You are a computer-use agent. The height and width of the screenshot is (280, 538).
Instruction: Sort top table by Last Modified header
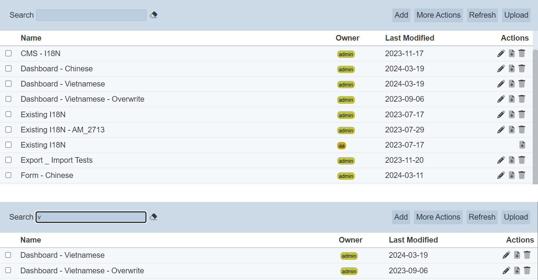(409, 38)
